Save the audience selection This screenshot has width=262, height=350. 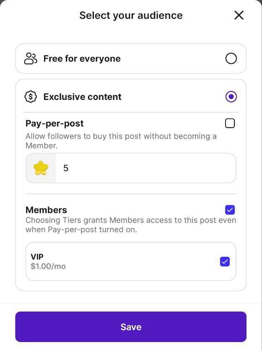pyautogui.click(x=131, y=327)
